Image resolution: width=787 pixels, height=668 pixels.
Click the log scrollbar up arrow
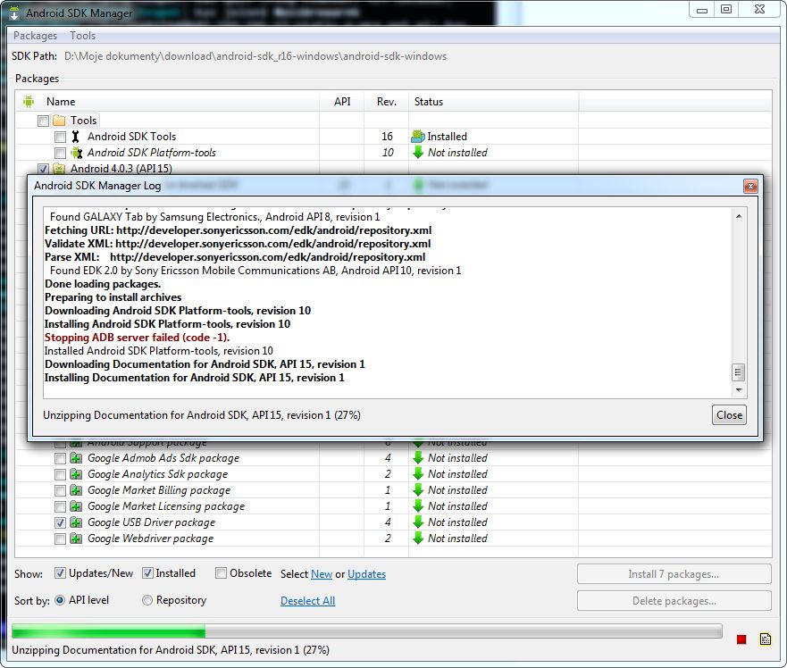click(738, 216)
